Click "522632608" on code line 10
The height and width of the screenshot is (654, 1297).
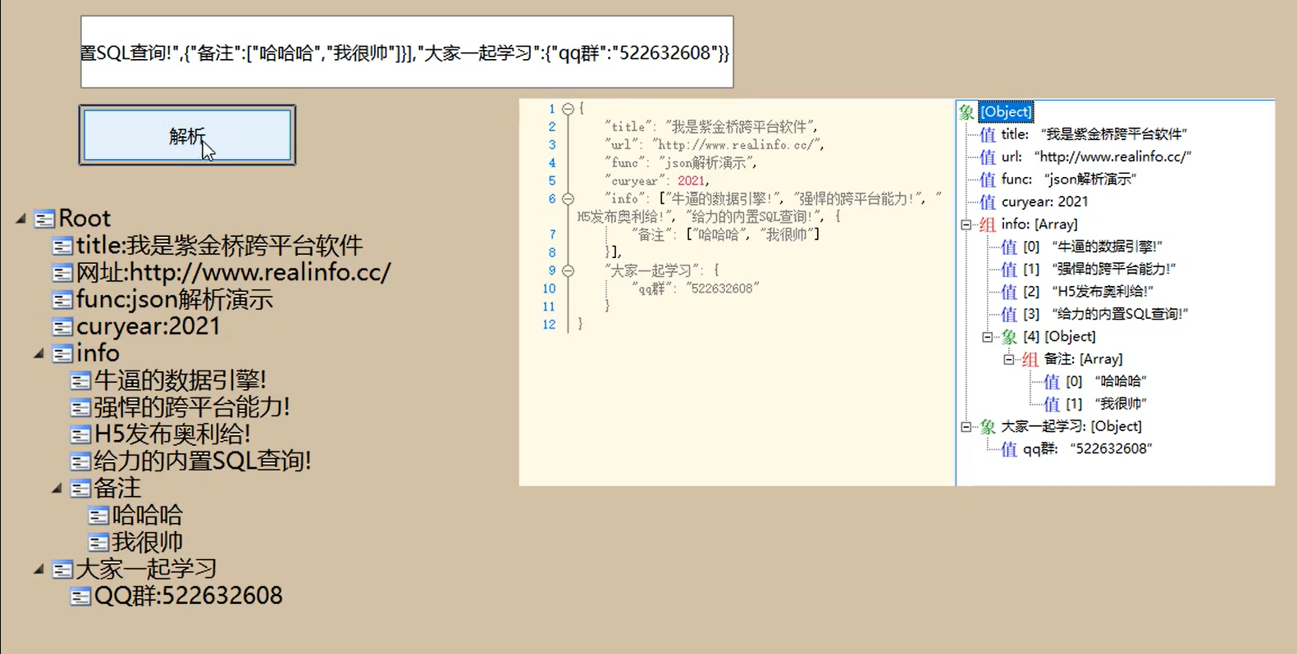pyautogui.click(x=723, y=288)
